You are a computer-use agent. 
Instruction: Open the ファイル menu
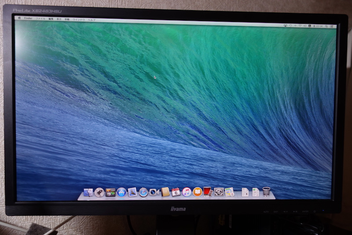click(x=40, y=19)
